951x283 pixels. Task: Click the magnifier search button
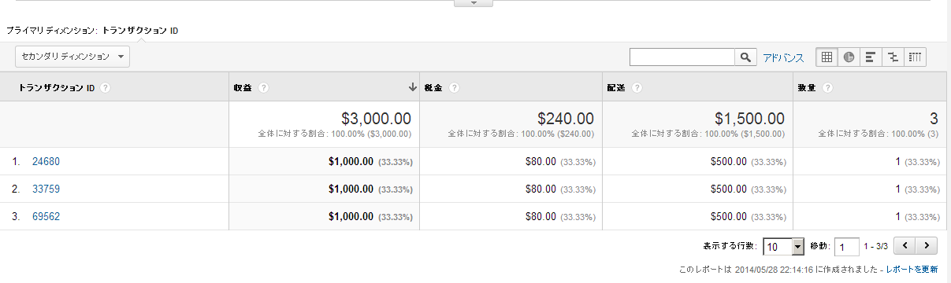tap(745, 57)
